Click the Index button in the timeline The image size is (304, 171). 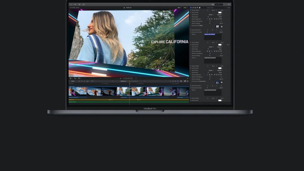(73, 81)
